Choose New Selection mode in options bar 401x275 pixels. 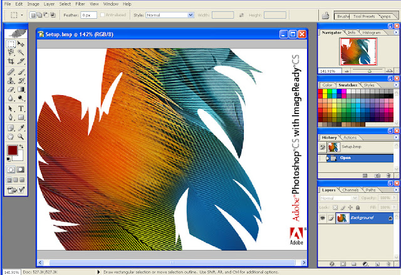pyautogui.click(x=33, y=15)
